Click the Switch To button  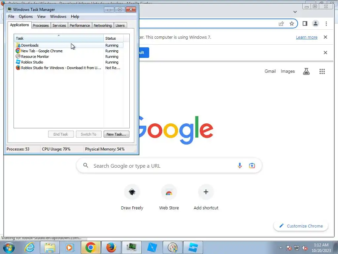pyautogui.click(x=88, y=134)
